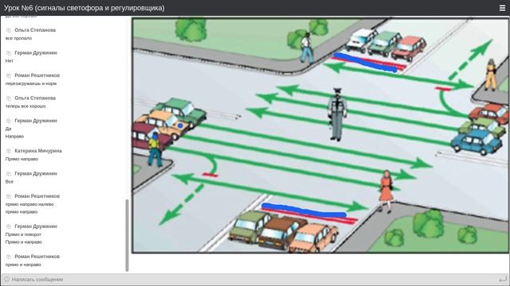The width and height of the screenshot is (510, 286).
Task: Select the name Катерина Мичурина
Action: [38, 151]
